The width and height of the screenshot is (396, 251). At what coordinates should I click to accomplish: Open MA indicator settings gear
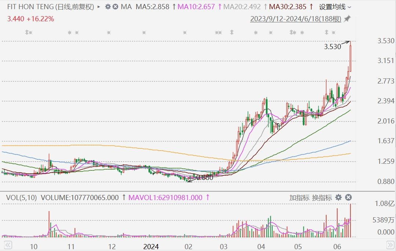108,7
